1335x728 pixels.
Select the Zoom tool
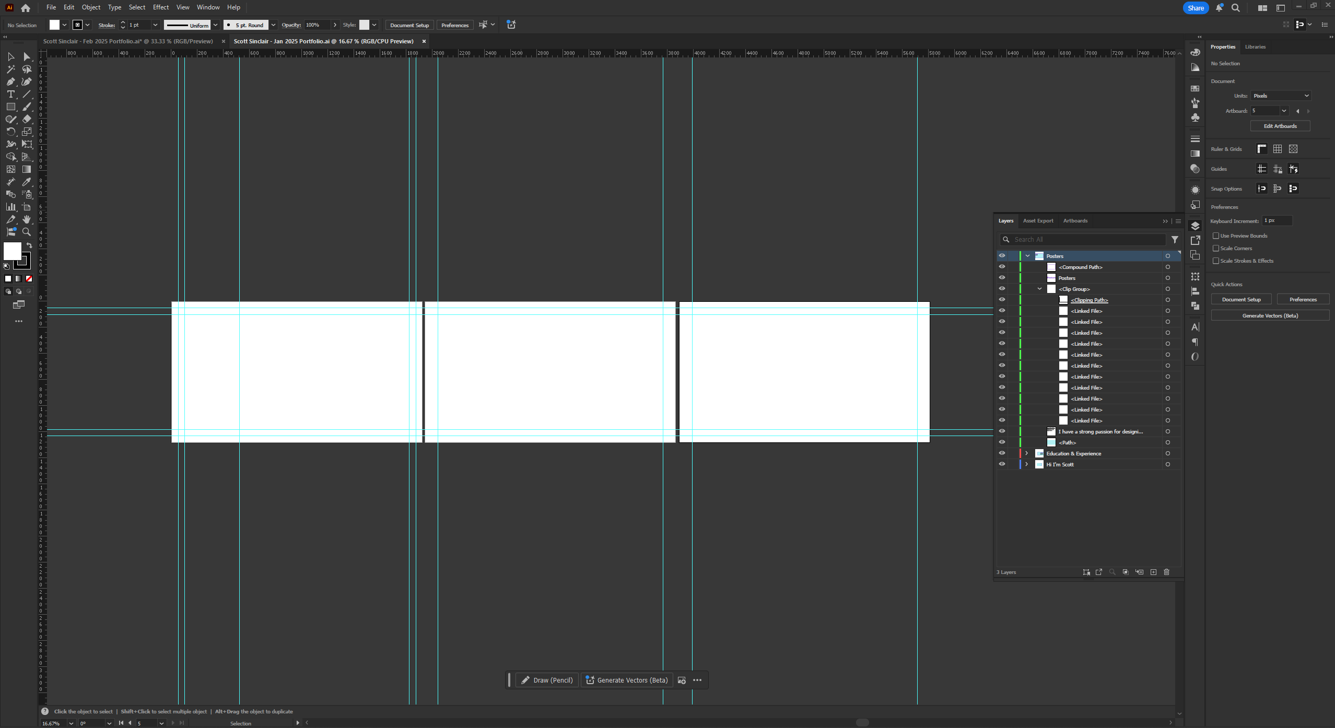(x=26, y=231)
